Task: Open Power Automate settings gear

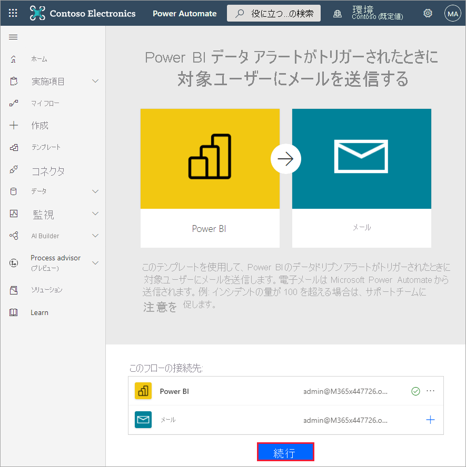Action: (x=428, y=13)
